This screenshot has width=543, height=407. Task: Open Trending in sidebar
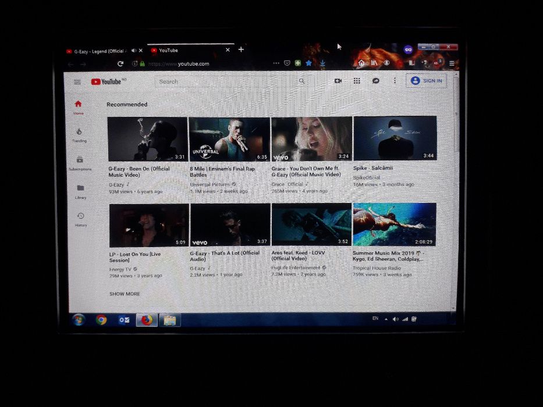click(79, 135)
